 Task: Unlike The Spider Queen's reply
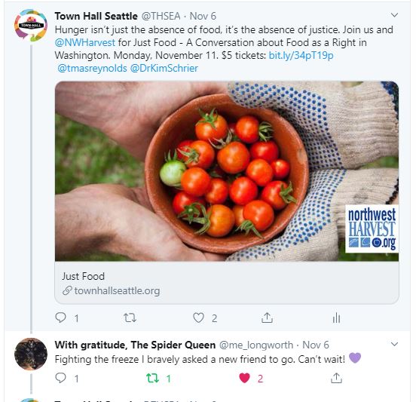[x=244, y=378]
